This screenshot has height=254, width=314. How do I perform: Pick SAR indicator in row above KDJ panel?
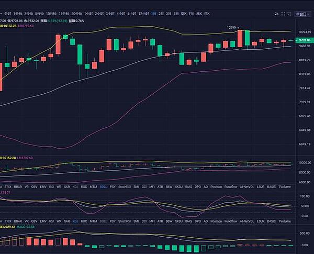pyautogui.click(x=66, y=186)
